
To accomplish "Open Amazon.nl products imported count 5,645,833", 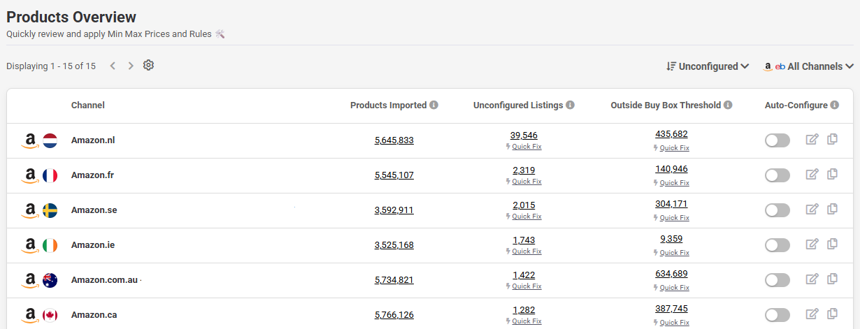I will coord(394,140).
